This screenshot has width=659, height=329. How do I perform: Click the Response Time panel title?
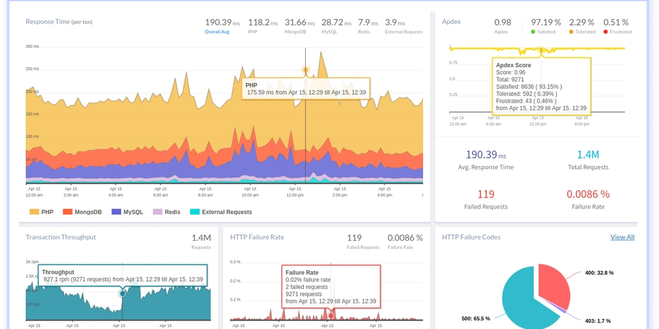(59, 22)
